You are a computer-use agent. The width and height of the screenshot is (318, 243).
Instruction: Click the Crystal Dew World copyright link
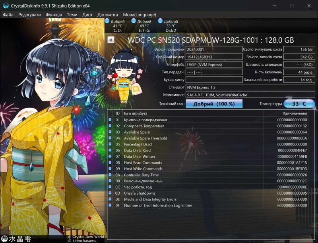pos(86,237)
